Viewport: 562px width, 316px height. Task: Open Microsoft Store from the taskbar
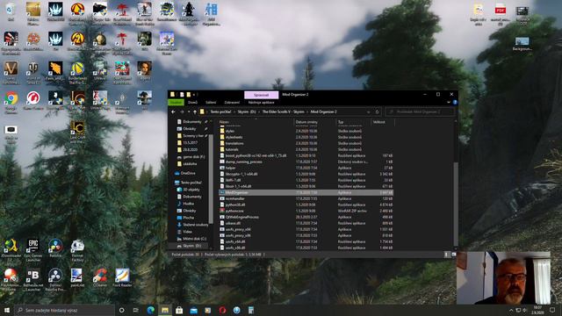(179, 310)
